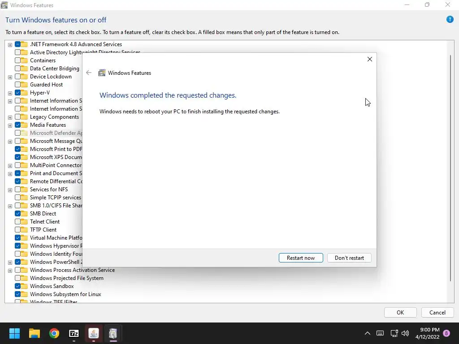The image size is (459, 344).
Task: Expand the Services for NFS node
Action: pos(10,190)
